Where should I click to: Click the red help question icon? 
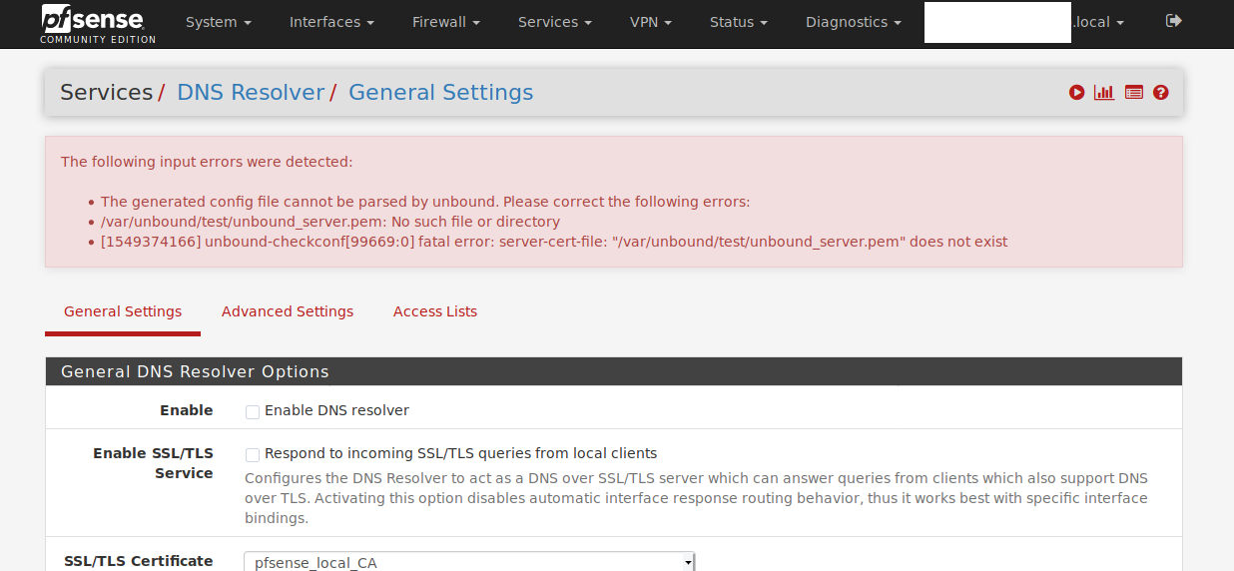1161,93
